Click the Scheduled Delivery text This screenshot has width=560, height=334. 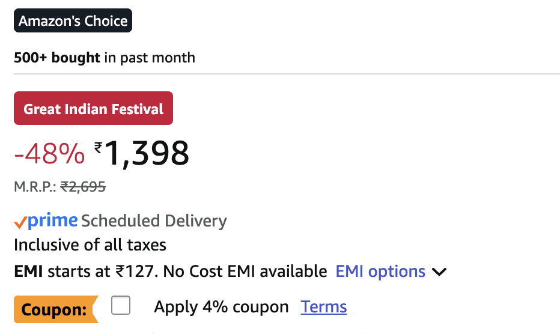pyautogui.click(x=154, y=221)
